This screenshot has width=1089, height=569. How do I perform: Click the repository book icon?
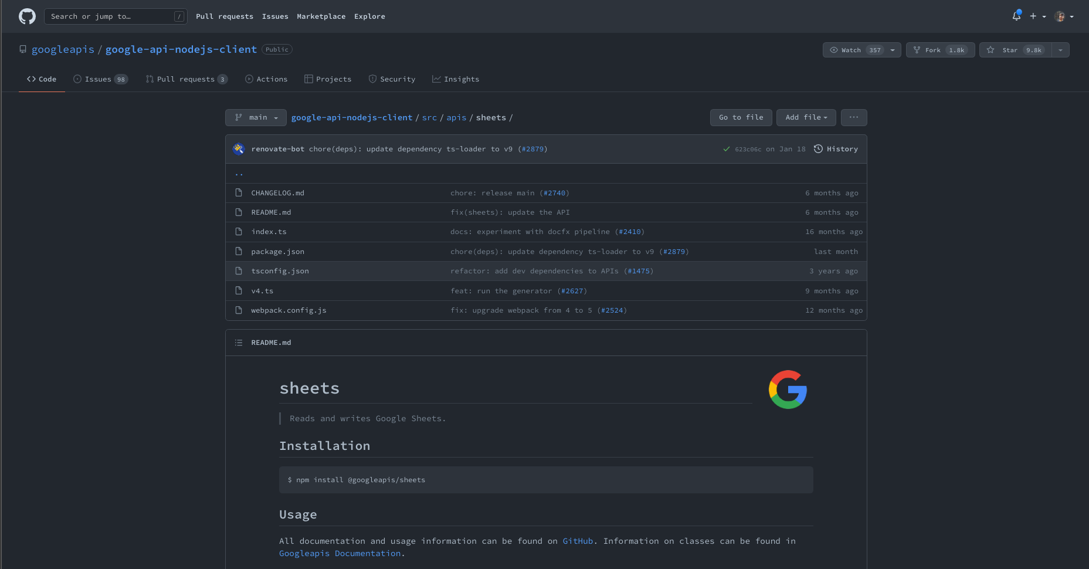pos(23,50)
